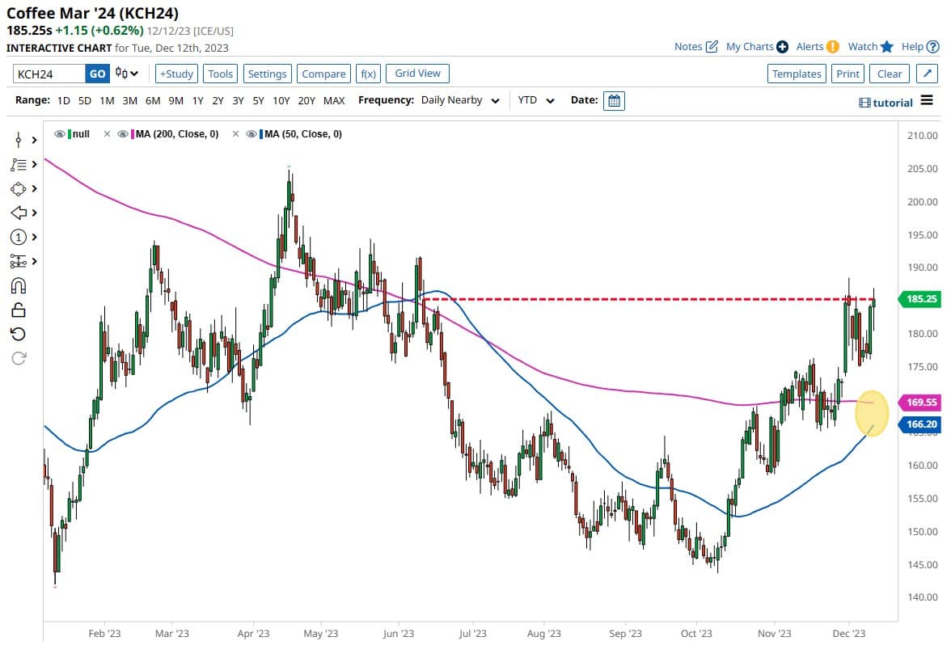Select the shapes drawing tool

[x=18, y=188]
